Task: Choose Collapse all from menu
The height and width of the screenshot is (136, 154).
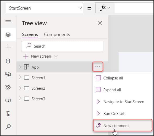Action: tap(122, 78)
